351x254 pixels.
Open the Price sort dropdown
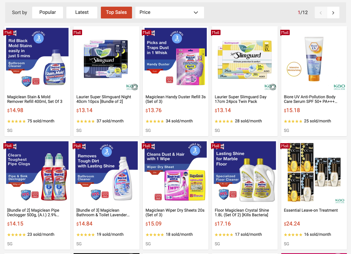click(x=170, y=13)
